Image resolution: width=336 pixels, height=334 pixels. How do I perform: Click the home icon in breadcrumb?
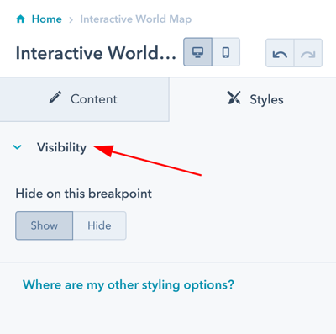click(x=21, y=19)
